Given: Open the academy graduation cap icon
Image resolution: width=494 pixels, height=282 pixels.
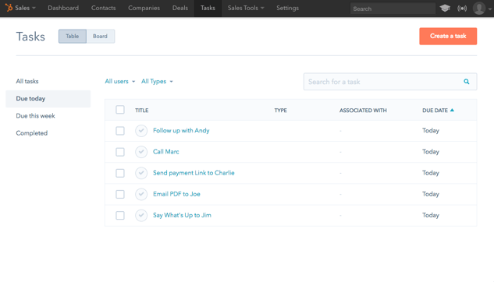Looking at the screenshot, I should point(445,8).
